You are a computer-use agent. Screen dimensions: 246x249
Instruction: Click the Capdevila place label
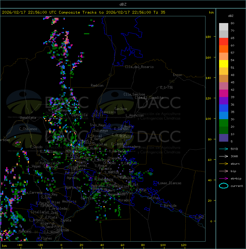click(x=80, y=115)
